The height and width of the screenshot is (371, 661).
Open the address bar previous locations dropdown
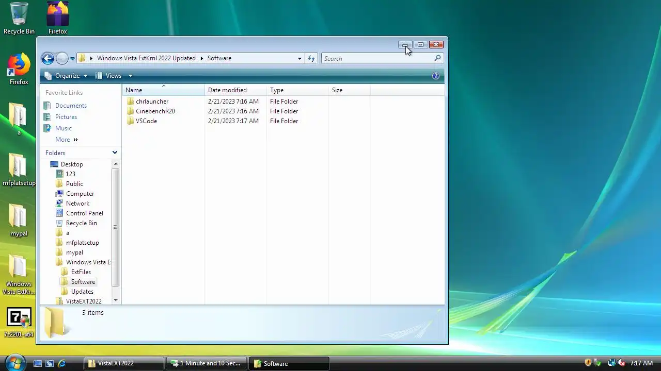pos(300,59)
